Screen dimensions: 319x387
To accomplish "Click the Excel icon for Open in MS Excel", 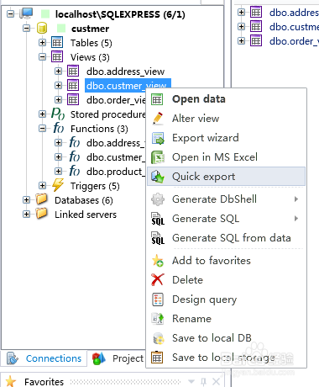I will pos(158,157).
